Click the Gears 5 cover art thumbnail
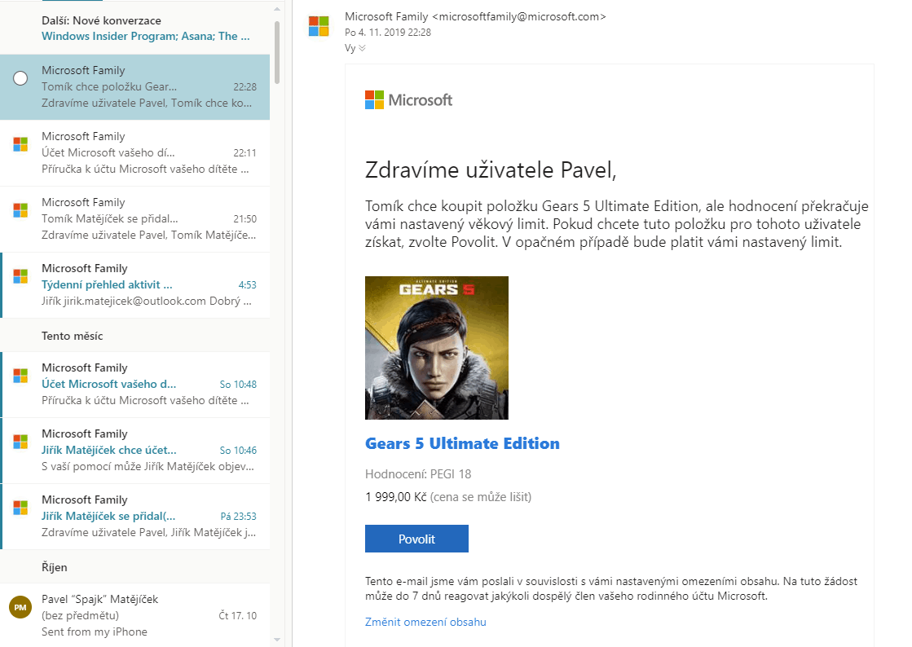The image size is (912, 647). pyautogui.click(x=437, y=348)
